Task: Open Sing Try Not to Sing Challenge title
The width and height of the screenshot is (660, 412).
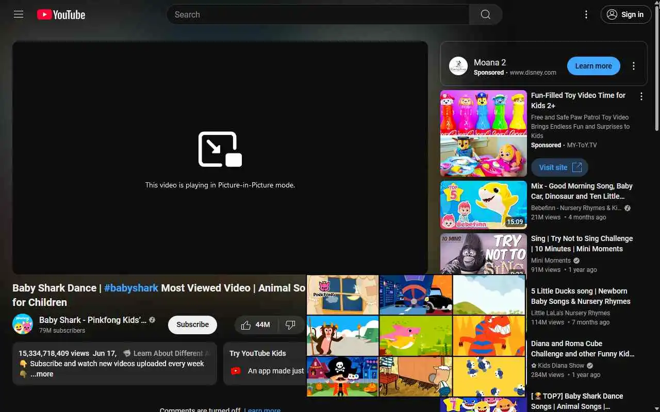Action: click(x=582, y=244)
